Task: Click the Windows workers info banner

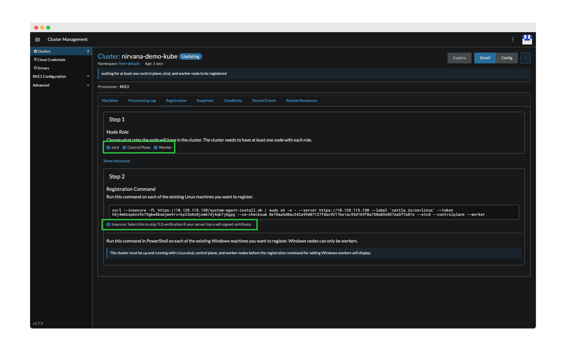Action: (x=314, y=253)
